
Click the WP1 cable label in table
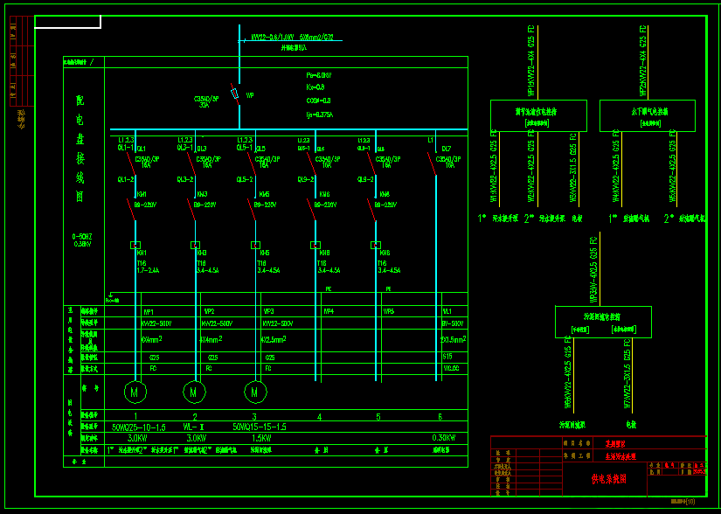coord(148,312)
